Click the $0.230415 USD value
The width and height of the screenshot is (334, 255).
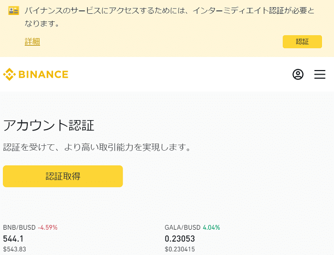pyautogui.click(x=180, y=249)
